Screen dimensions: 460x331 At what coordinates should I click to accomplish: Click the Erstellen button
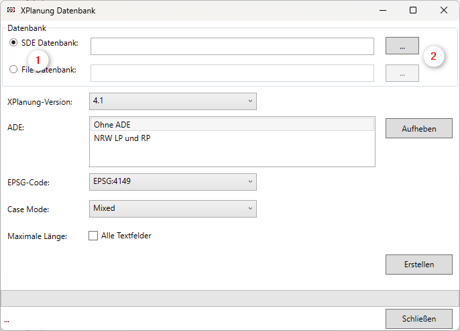[418, 265]
